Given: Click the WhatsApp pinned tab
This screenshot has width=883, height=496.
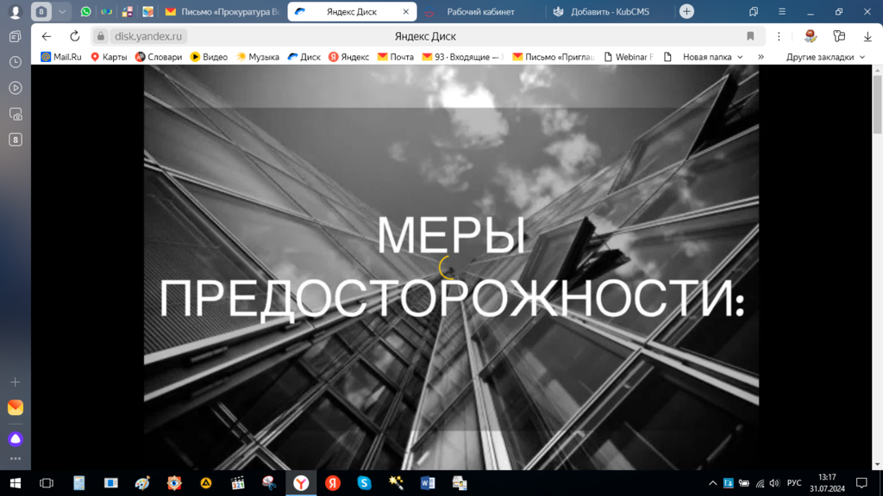Looking at the screenshot, I should pos(85,12).
